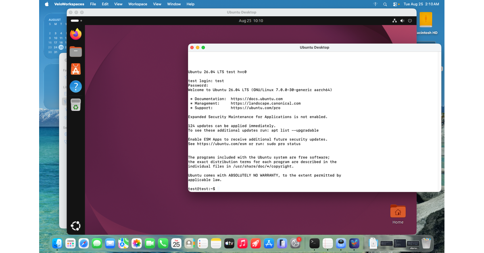
Task: Open Maps in the Dock
Action: point(123,243)
